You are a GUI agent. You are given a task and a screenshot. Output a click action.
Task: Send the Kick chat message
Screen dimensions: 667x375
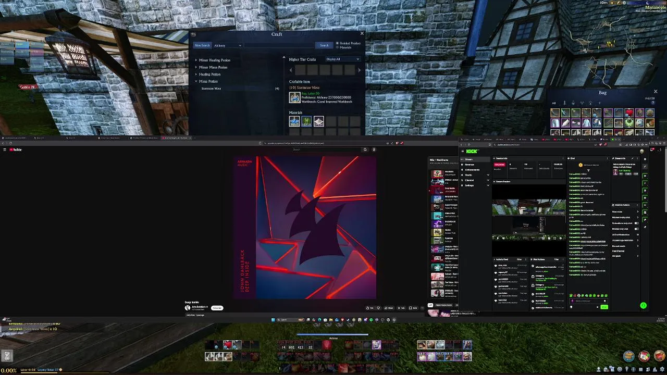tap(604, 307)
